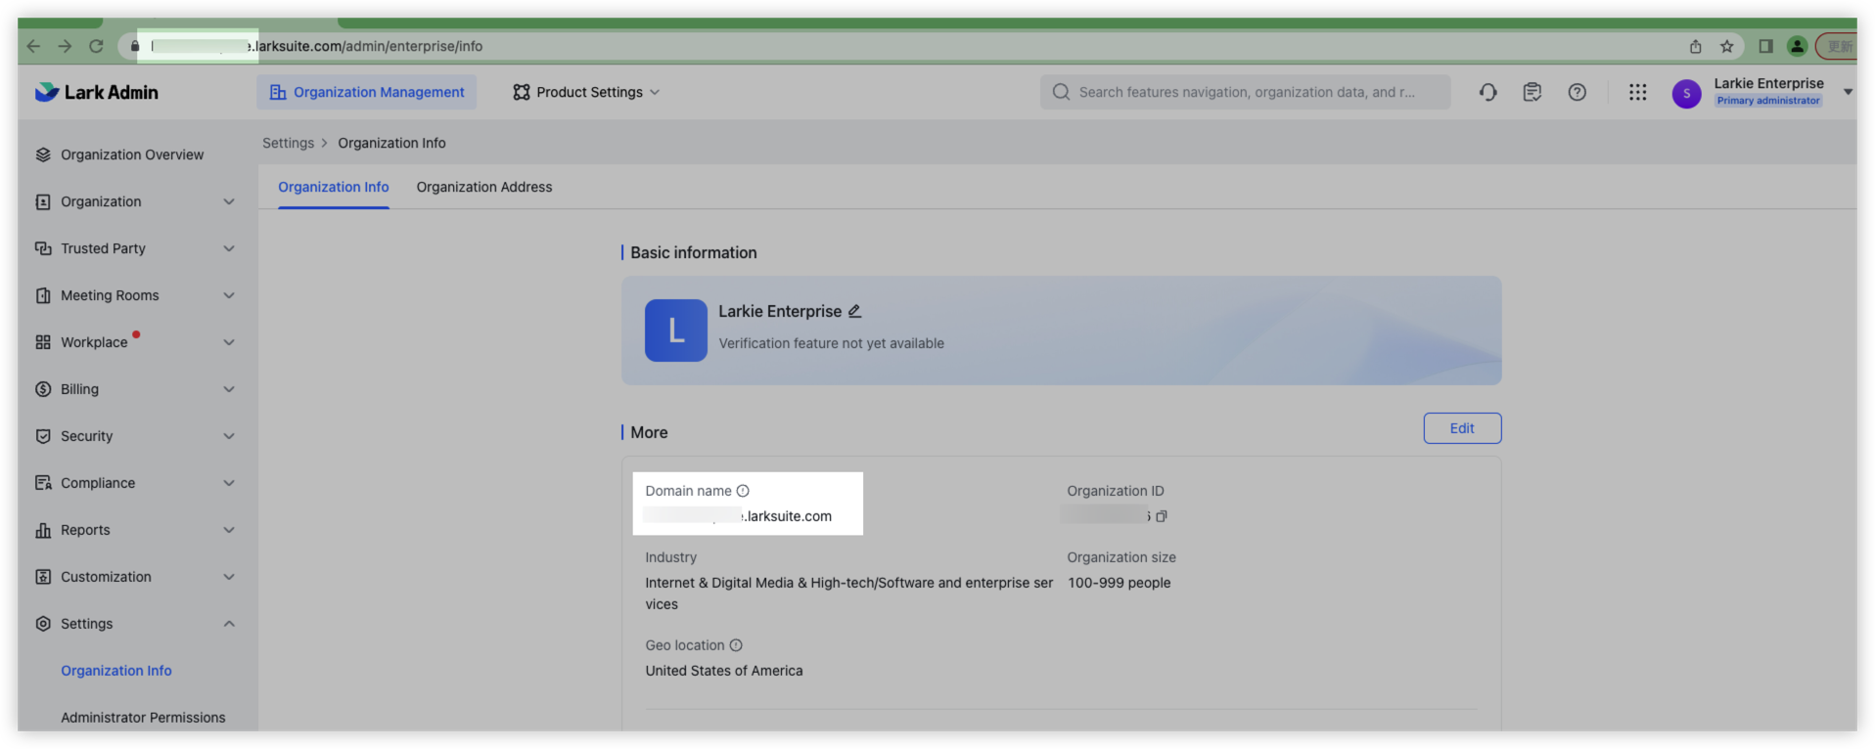The height and width of the screenshot is (749, 1875).
Task: Copy the Organization ID with copy icon
Action: coord(1162,516)
